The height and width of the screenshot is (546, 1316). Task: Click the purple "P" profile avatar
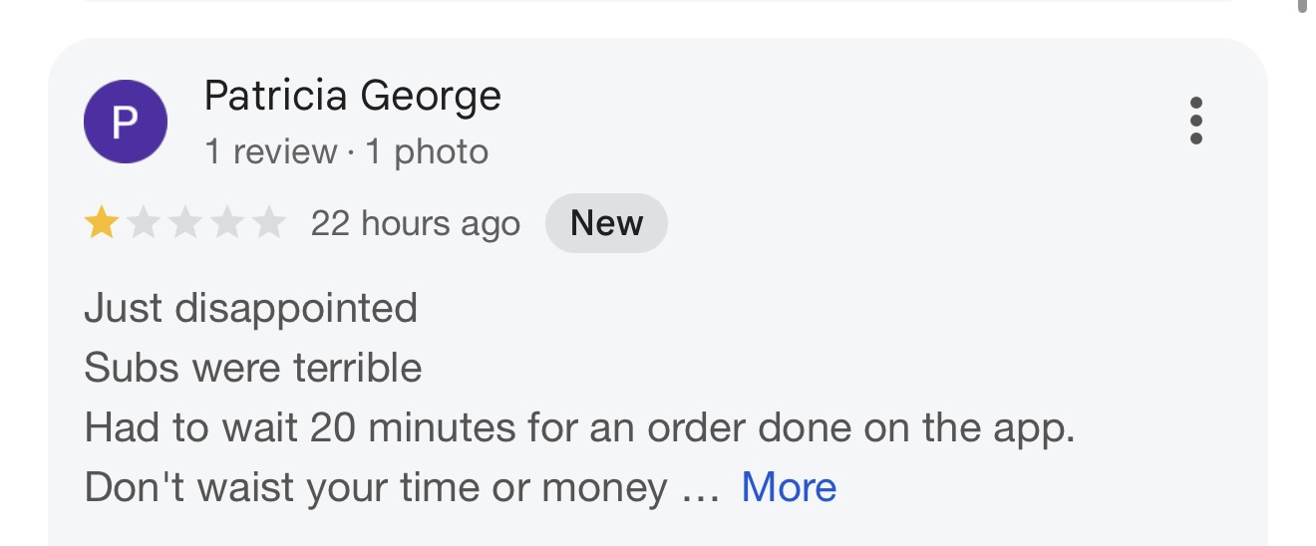tap(125, 122)
